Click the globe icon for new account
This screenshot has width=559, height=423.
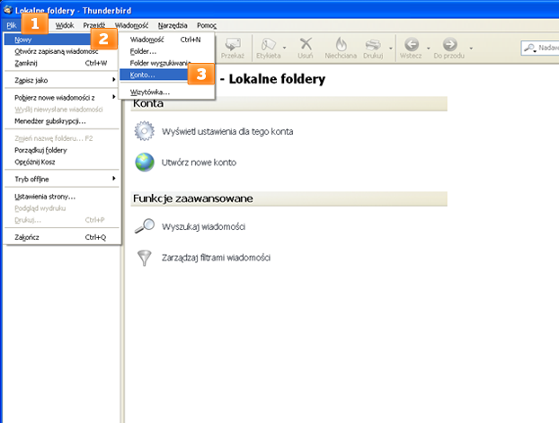pyautogui.click(x=145, y=163)
